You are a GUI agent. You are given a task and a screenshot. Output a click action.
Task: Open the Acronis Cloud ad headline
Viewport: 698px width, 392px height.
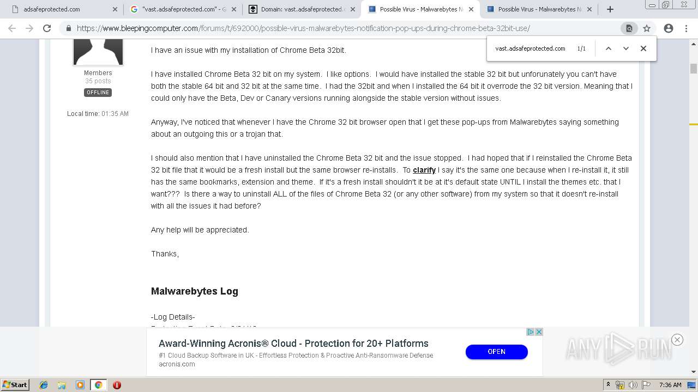click(293, 344)
